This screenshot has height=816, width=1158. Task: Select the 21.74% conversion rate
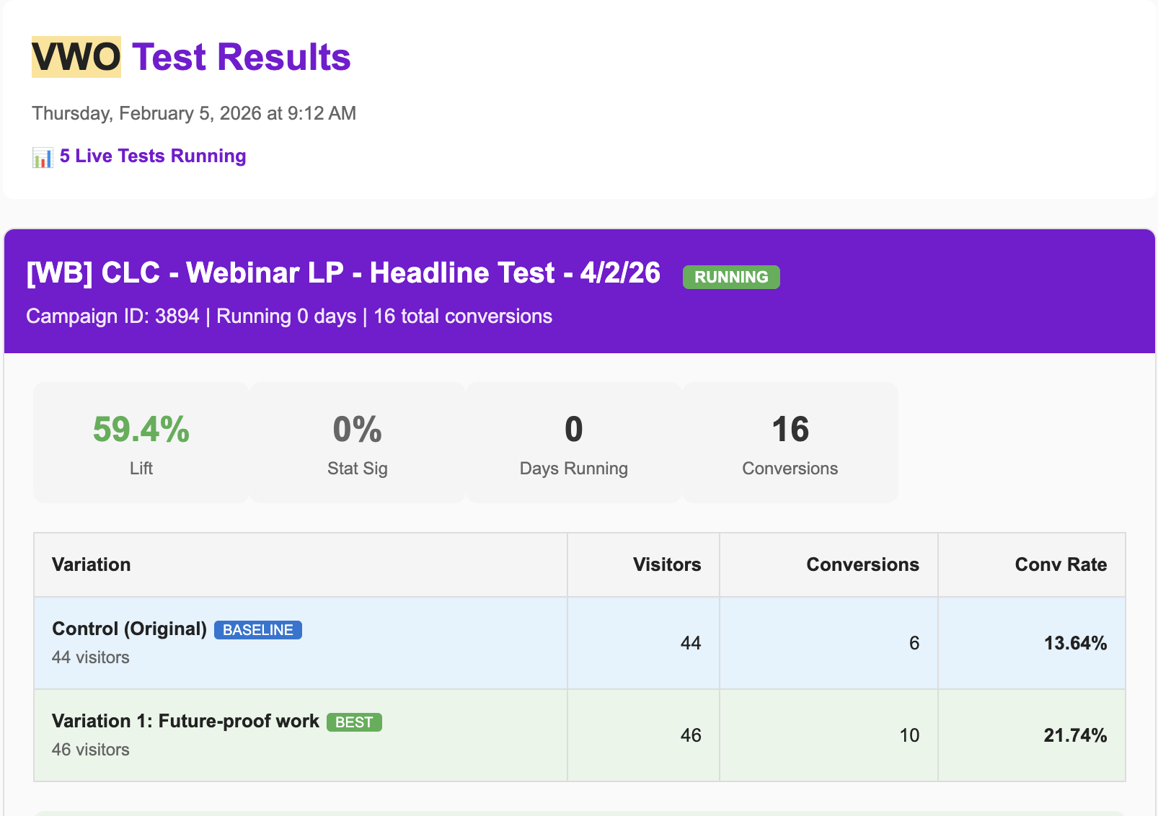point(1075,735)
